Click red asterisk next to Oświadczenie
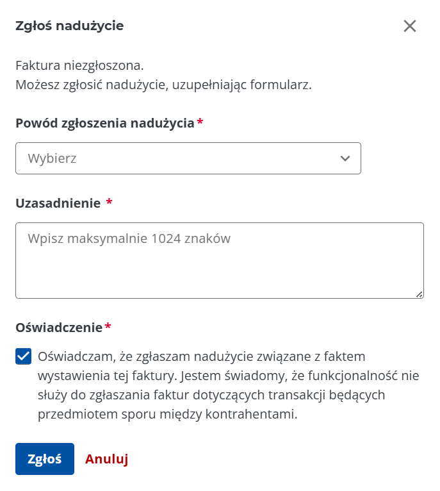Screen dimensions: 440x491 point(108,328)
